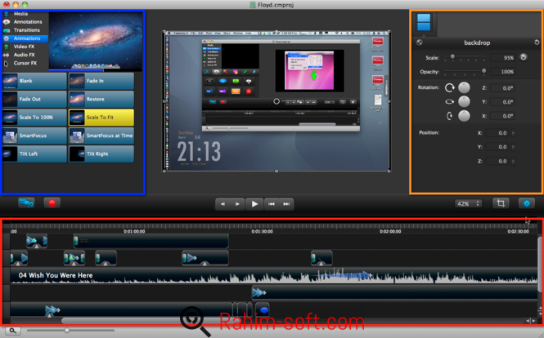Open the Cursor FX tab
Viewport: 544px width, 338px height.
(x=25, y=63)
